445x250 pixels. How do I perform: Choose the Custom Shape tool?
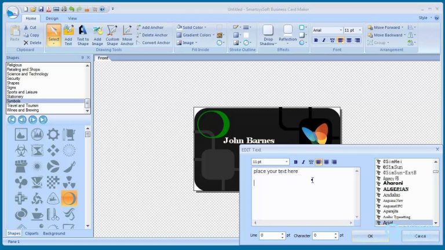pos(112,35)
